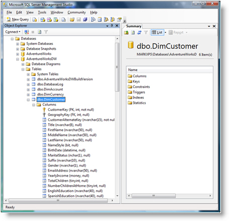Open the List view dropdown arrow
The image size is (229, 221).
tap(166, 32)
